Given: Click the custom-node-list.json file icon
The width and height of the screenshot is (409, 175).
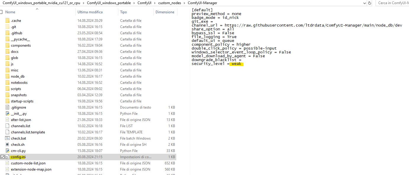Looking at the screenshot, I should (7, 163).
